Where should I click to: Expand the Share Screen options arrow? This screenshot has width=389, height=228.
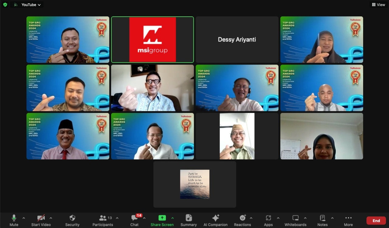(x=172, y=218)
